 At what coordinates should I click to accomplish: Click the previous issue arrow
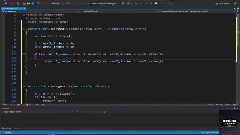click(37, 105)
